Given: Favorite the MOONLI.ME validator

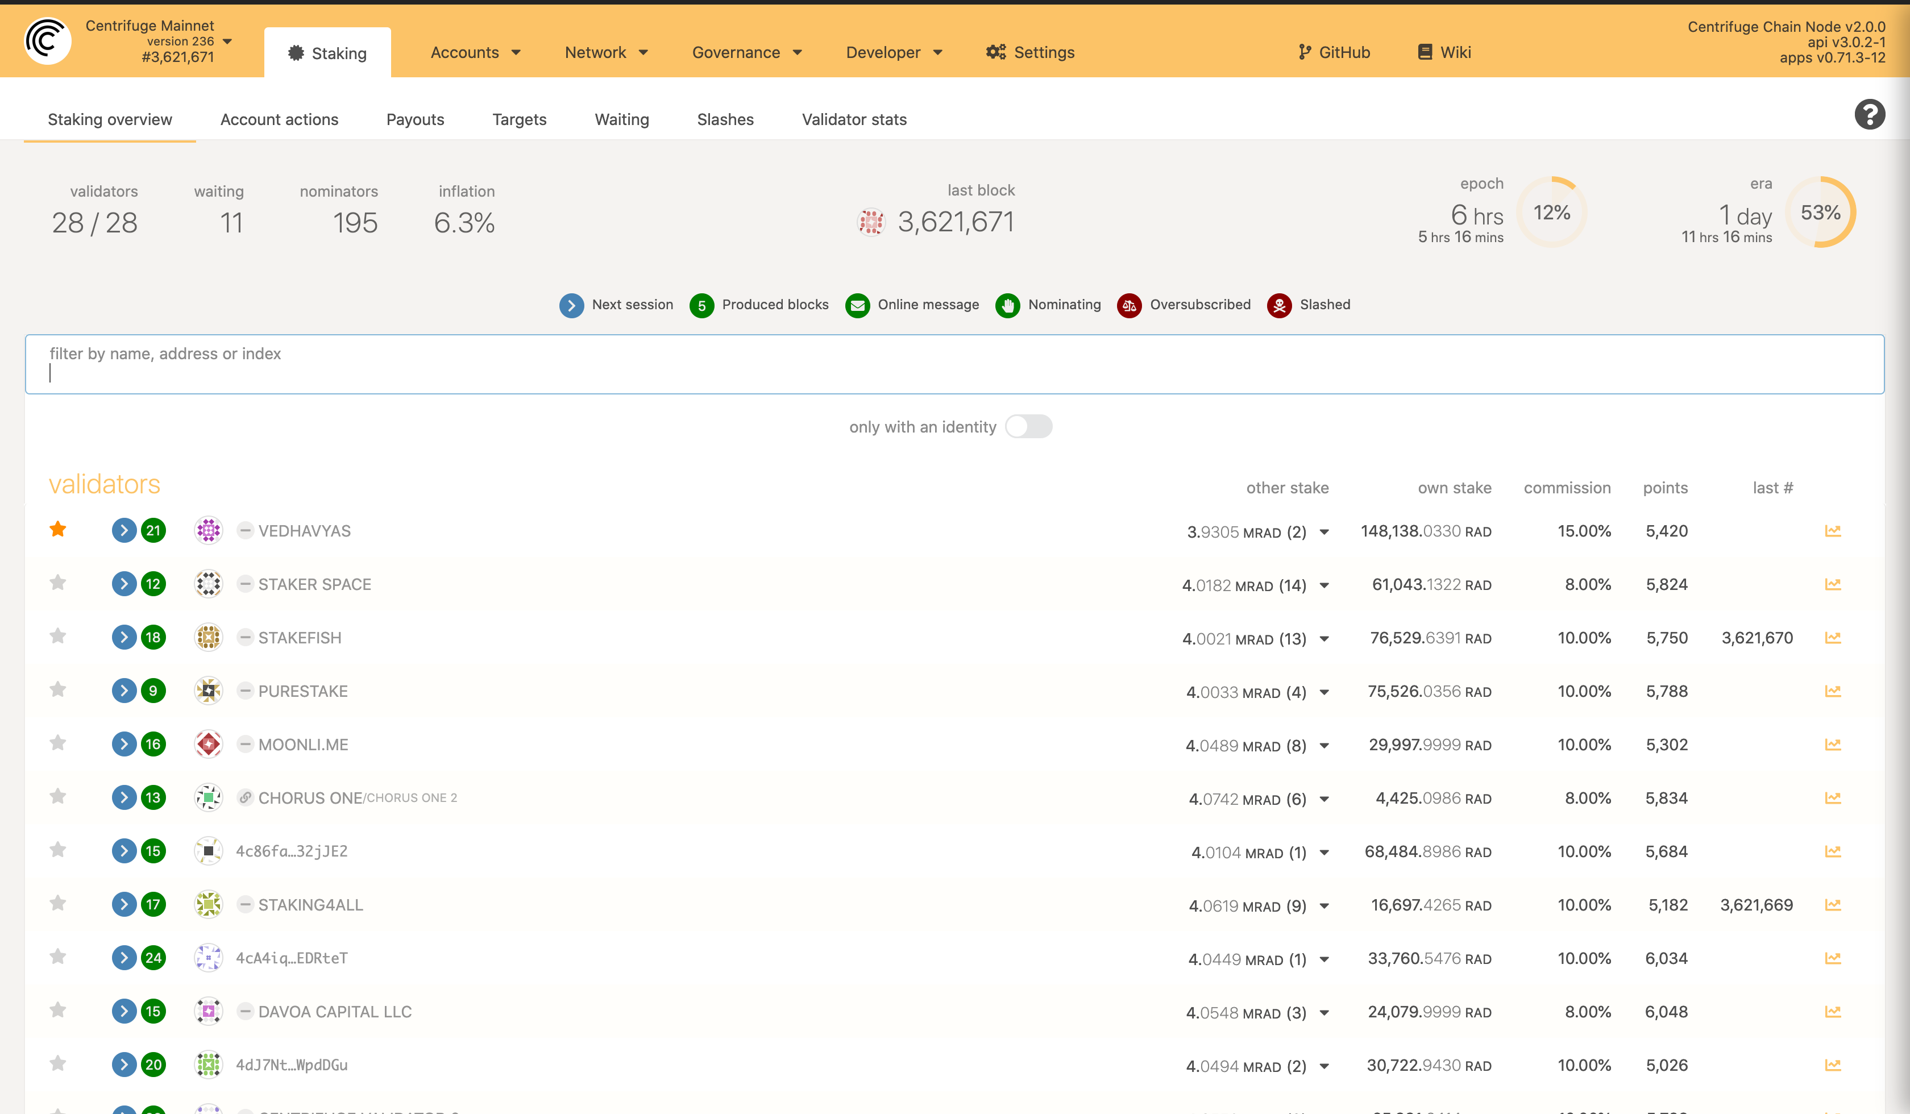Looking at the screenshot, I should point(57,743).
